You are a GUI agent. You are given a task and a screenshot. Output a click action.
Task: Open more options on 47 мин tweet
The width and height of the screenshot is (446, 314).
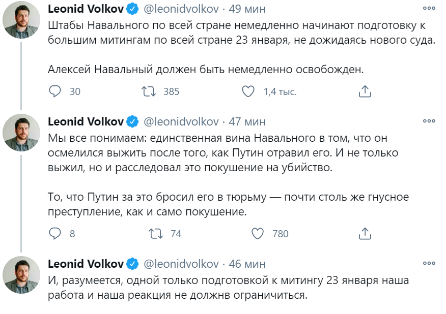(429, 121)
